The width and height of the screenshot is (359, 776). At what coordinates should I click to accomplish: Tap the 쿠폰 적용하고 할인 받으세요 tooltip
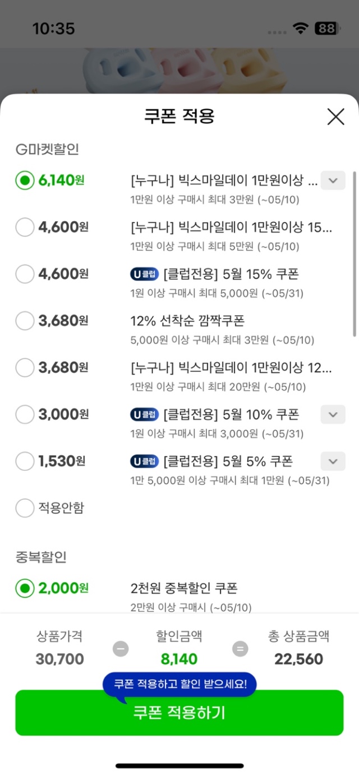(x=179, y=685)
